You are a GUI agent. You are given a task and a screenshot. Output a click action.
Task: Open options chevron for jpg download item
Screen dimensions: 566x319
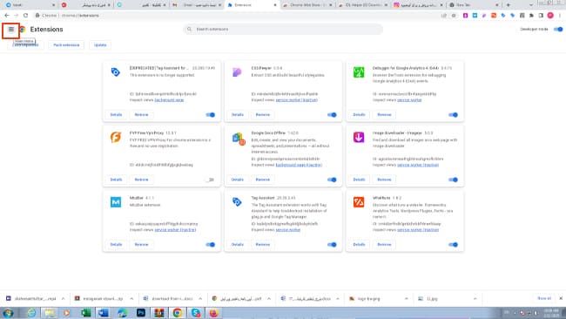pos(475,299)
